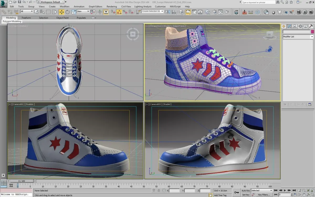
Task: Open the Modify command panel tab
Action: tap(289, 26)
